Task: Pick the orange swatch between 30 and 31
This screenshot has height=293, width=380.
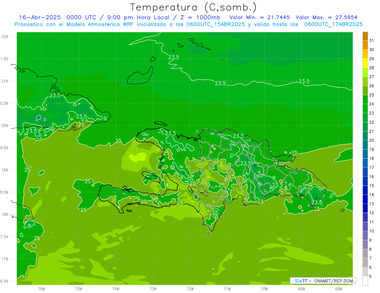Action: pos(365,45)
